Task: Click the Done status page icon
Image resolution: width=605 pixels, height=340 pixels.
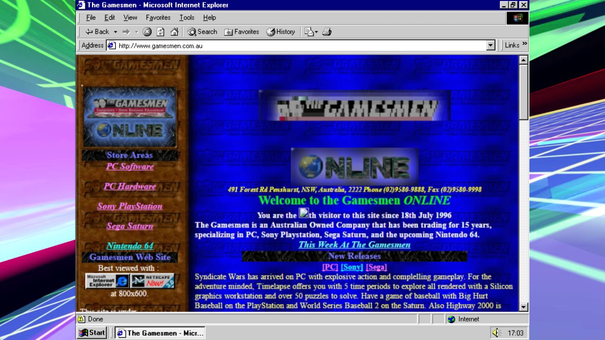Action: click(81, 319)
